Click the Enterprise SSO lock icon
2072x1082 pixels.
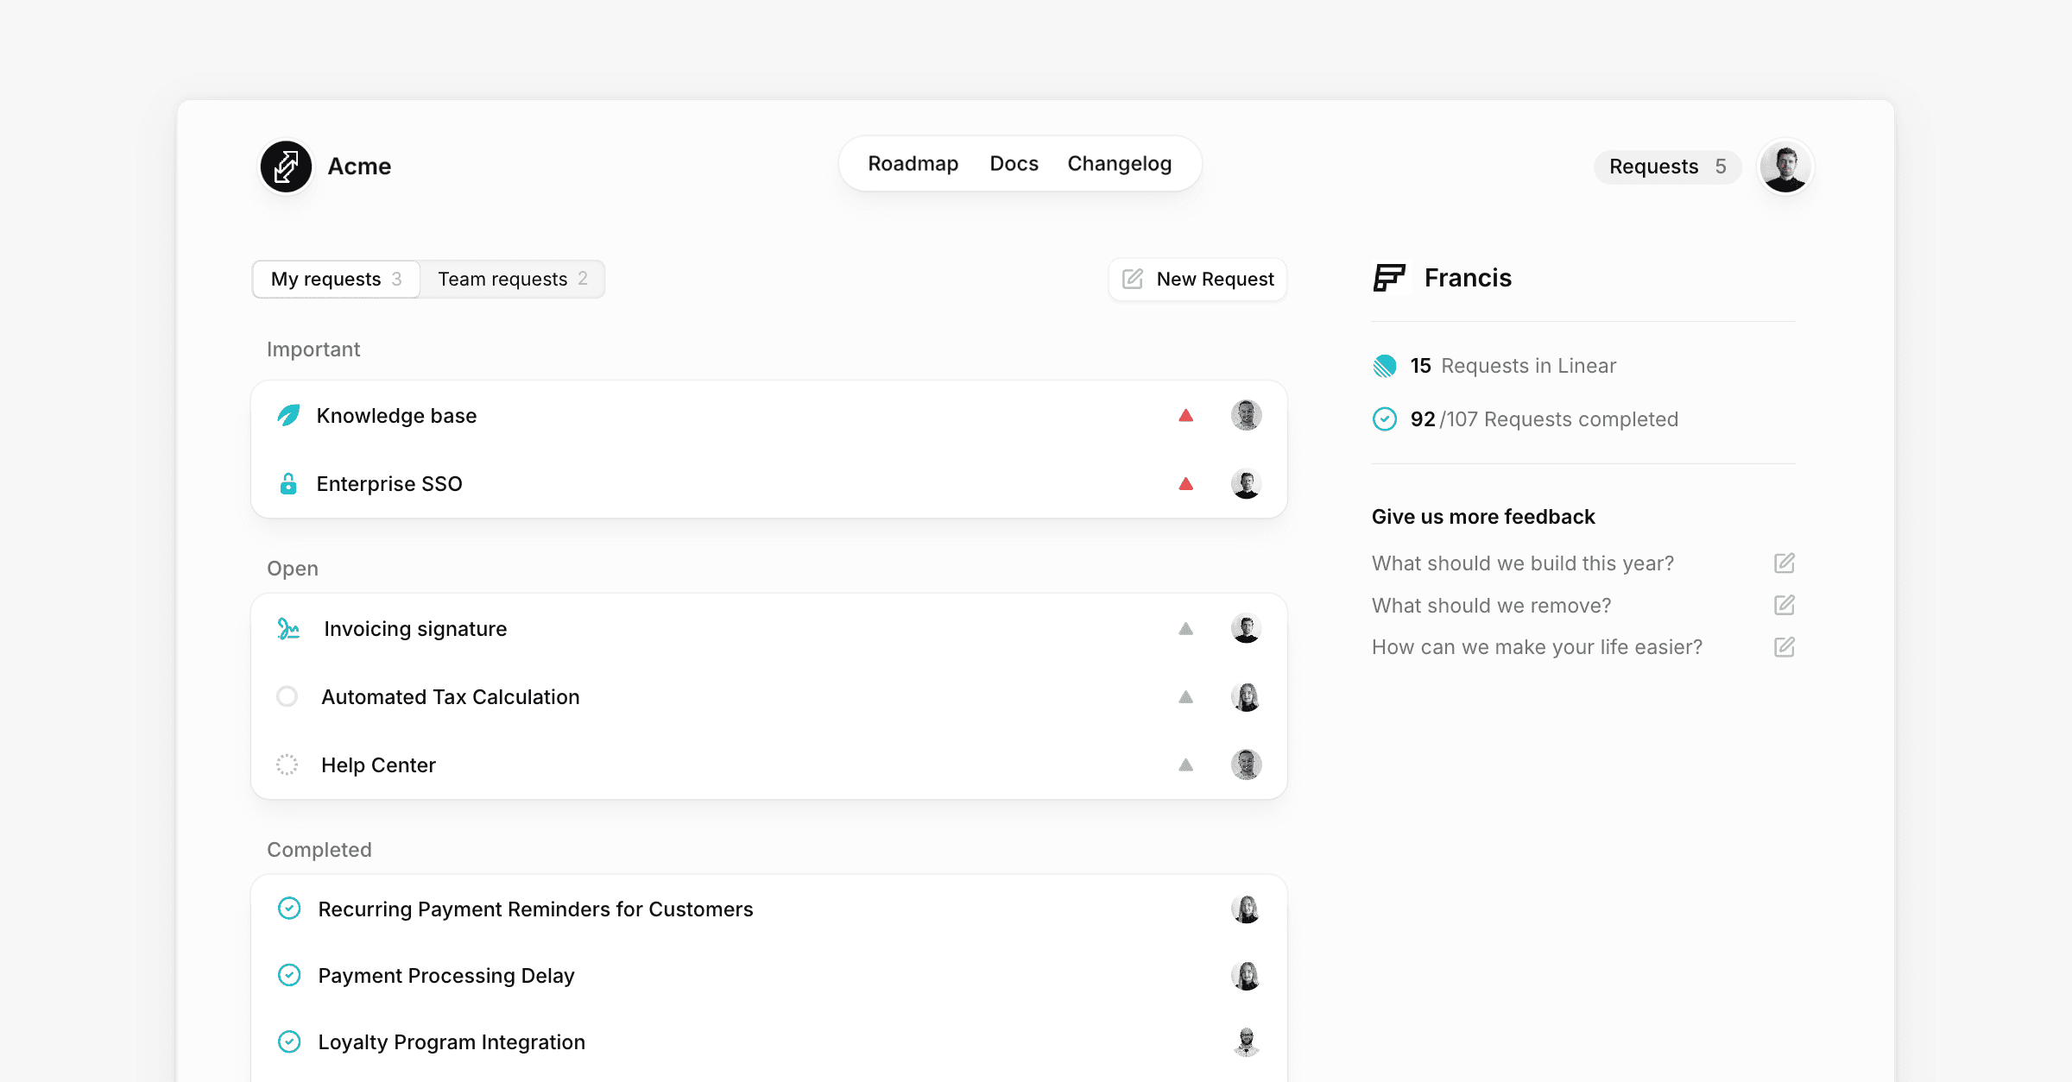(x=288, y=484)
